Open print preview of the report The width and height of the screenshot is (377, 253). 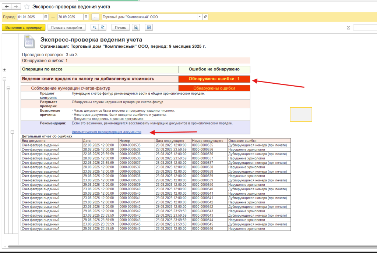(x=136, y=28)
